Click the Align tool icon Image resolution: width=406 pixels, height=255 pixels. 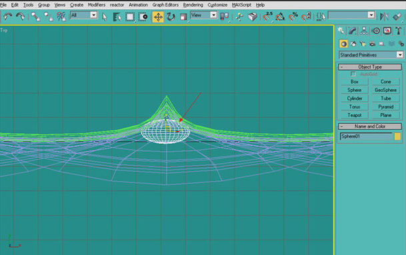click(397, 17)
